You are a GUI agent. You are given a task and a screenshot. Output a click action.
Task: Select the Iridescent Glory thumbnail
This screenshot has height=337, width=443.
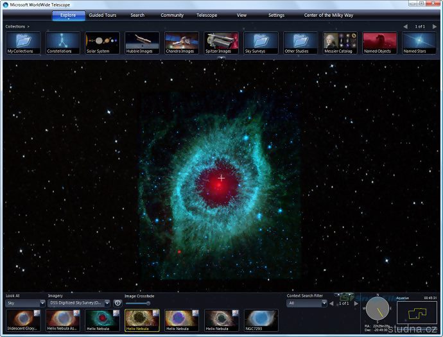tap(23, 320)
